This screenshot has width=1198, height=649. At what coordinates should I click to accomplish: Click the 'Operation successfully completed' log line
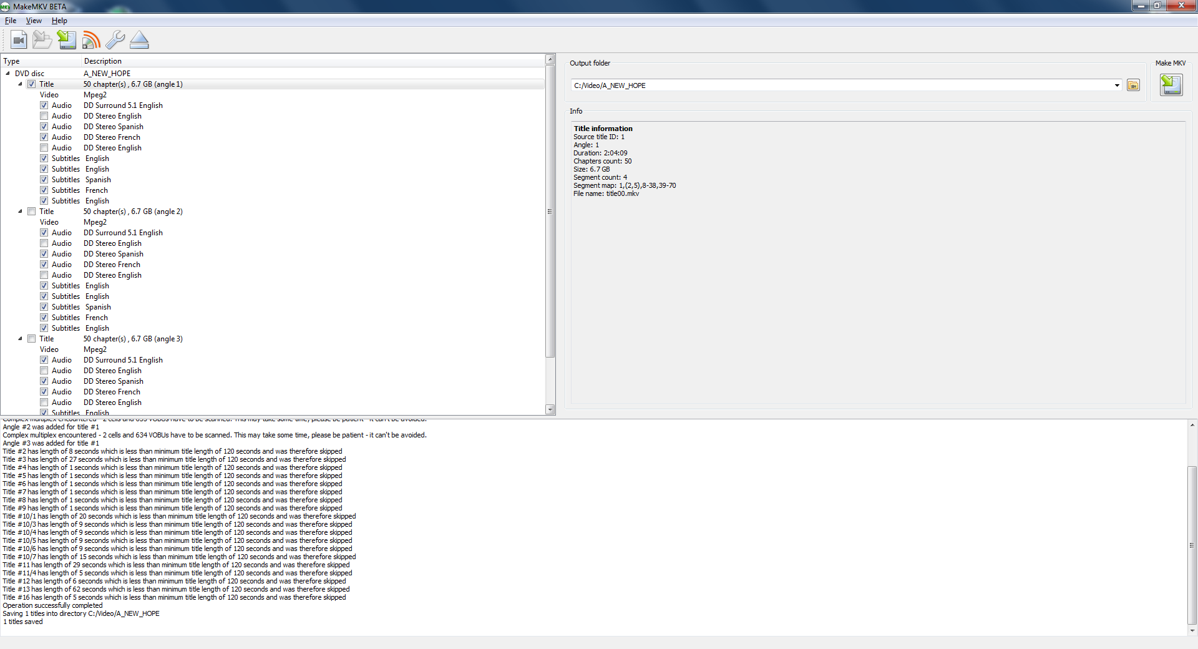(x=52, y=605)
